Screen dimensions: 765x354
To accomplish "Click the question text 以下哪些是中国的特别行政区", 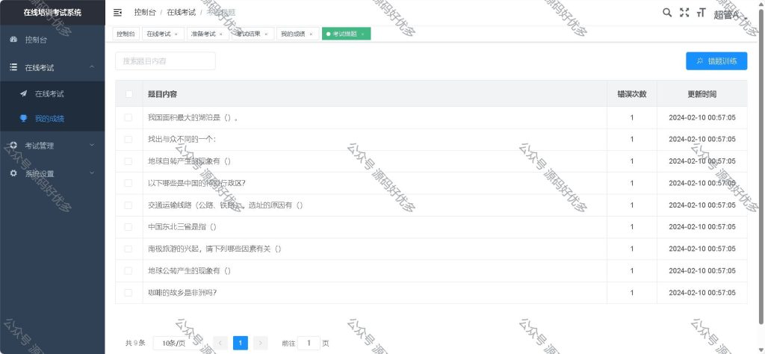I will point(196,183).
